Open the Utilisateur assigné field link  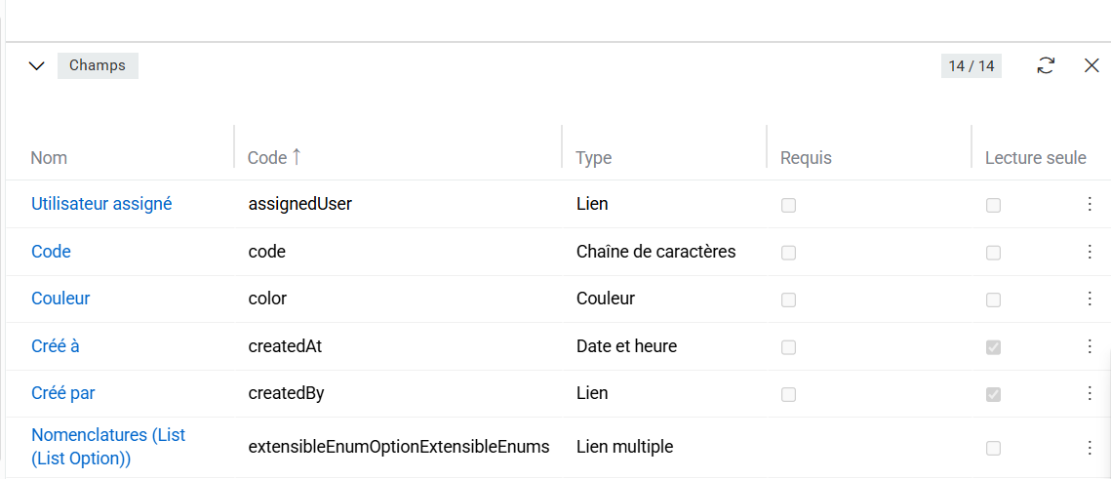click(101, 204)
